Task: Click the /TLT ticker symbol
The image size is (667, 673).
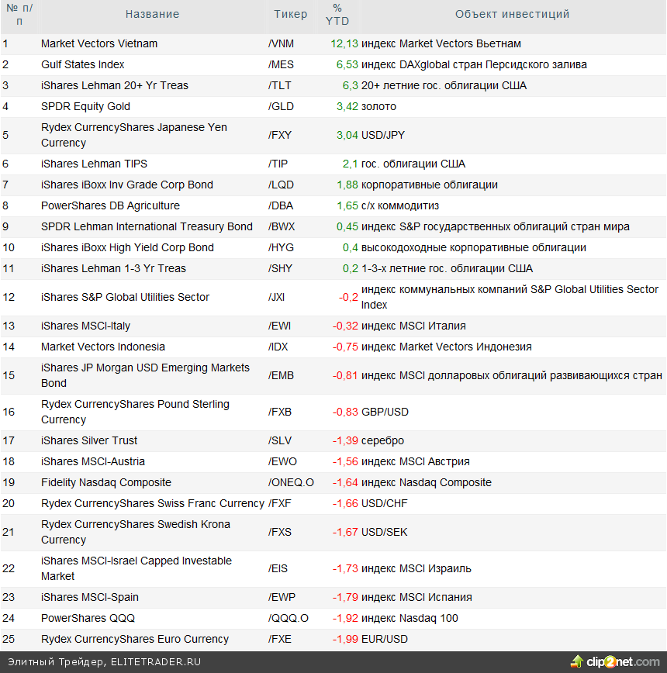Action: point(280,85)
